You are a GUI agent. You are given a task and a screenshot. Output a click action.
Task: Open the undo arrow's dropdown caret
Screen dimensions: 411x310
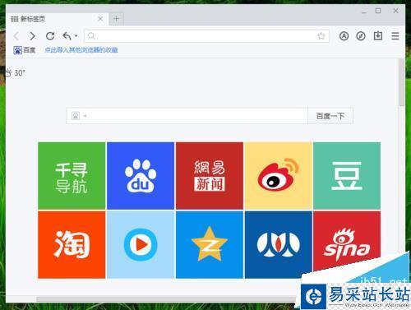pos(76,36)
